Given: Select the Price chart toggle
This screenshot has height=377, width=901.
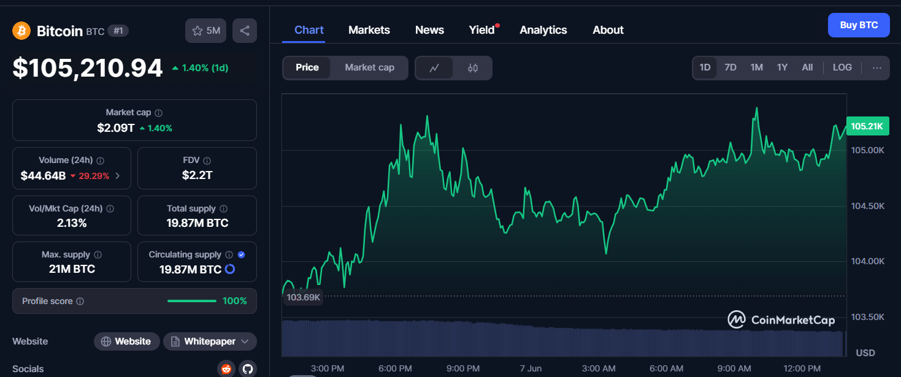Looking at the screenshot, I should tap(307, 67).
